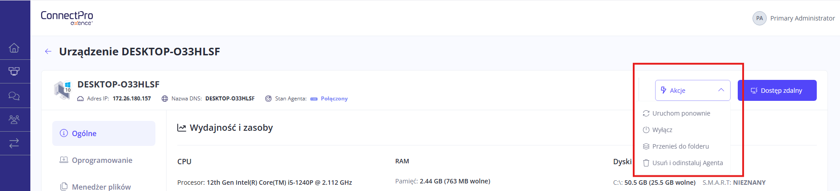
Task: Click the lightning icon in Akcje button
Action: tap(664, 90)
